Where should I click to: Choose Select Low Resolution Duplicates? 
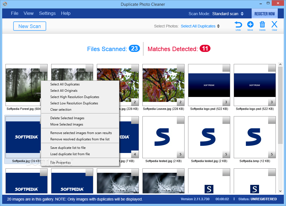[x=80, y=103]
